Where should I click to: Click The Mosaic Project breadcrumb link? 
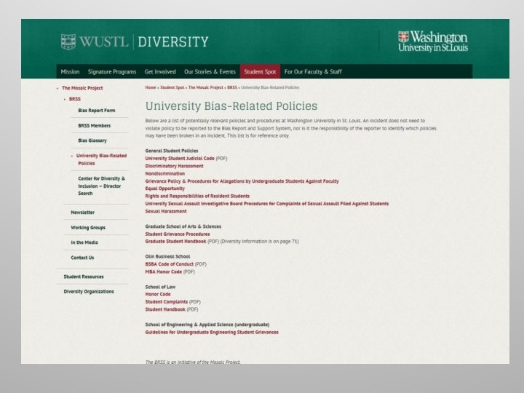(205, 87)
